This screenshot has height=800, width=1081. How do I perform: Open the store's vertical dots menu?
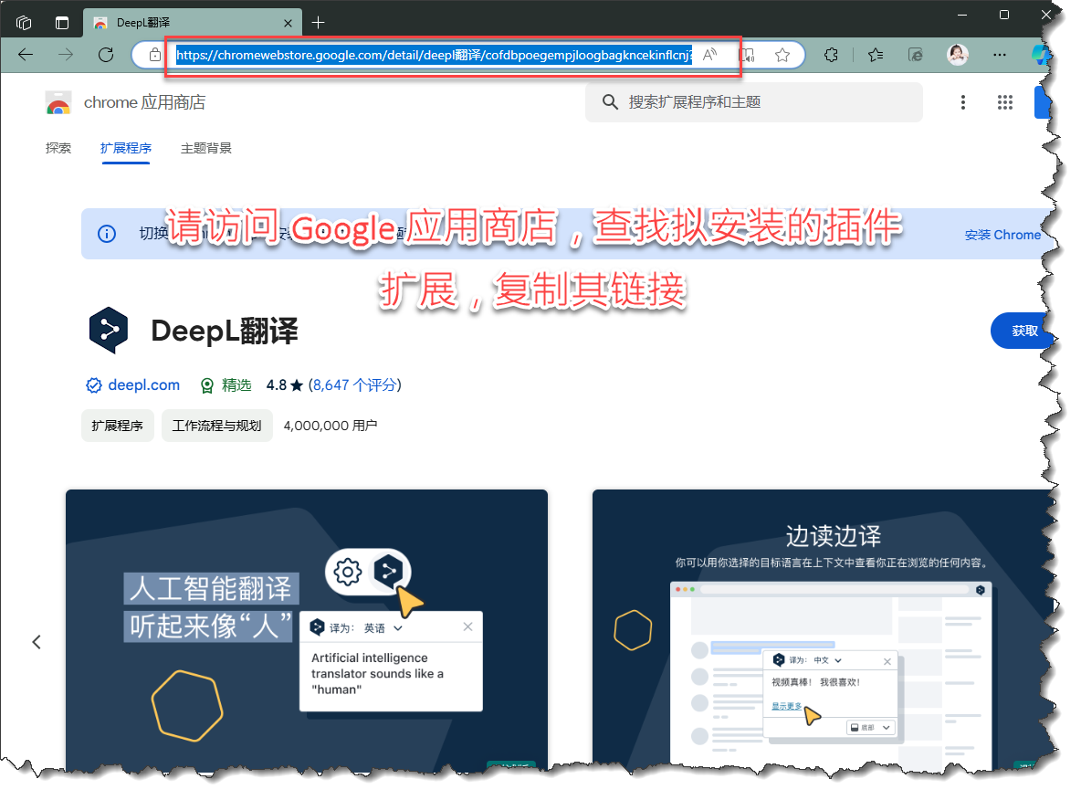coord(963,103)
